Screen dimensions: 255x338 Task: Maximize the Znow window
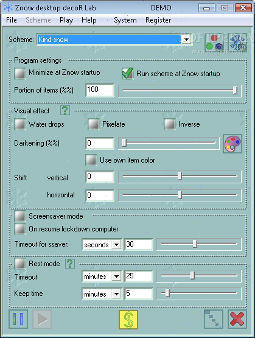coord(225,8)
